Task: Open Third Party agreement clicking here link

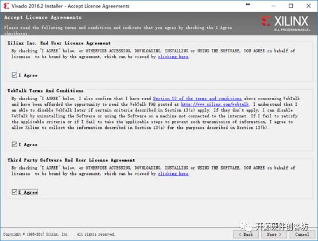Action: click(x=173, y=174)
